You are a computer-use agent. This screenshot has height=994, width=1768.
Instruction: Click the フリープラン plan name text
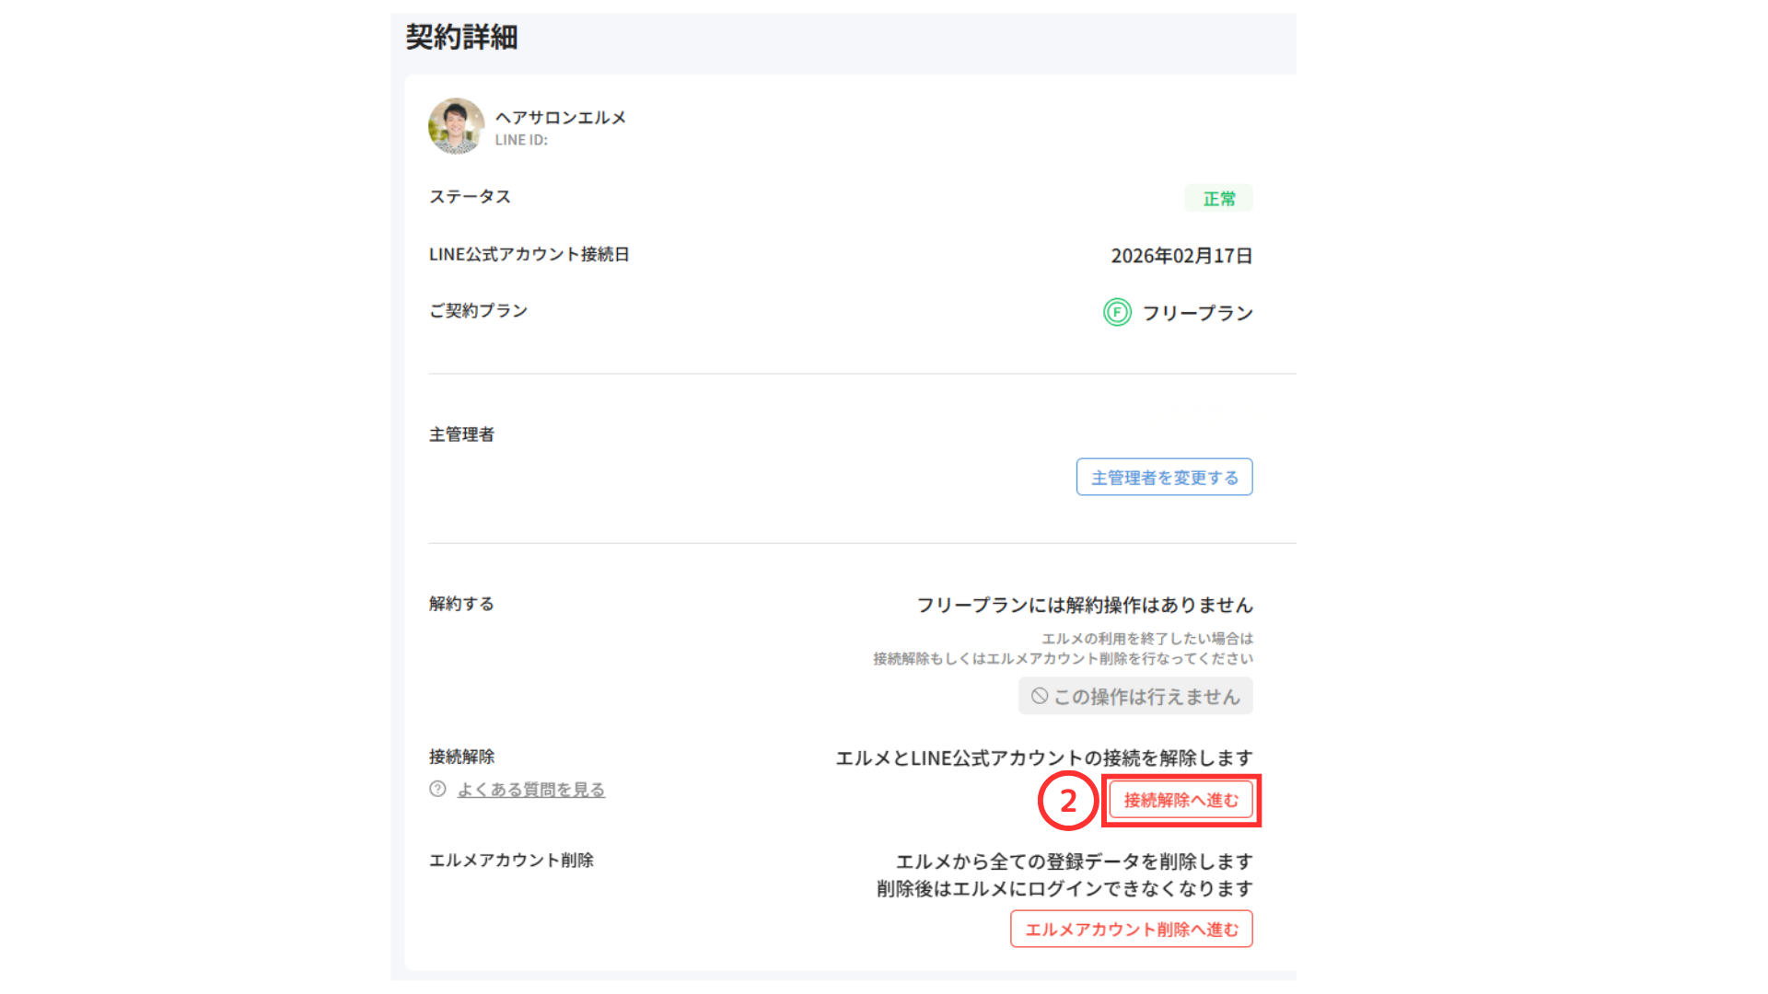click(1197, 313)
